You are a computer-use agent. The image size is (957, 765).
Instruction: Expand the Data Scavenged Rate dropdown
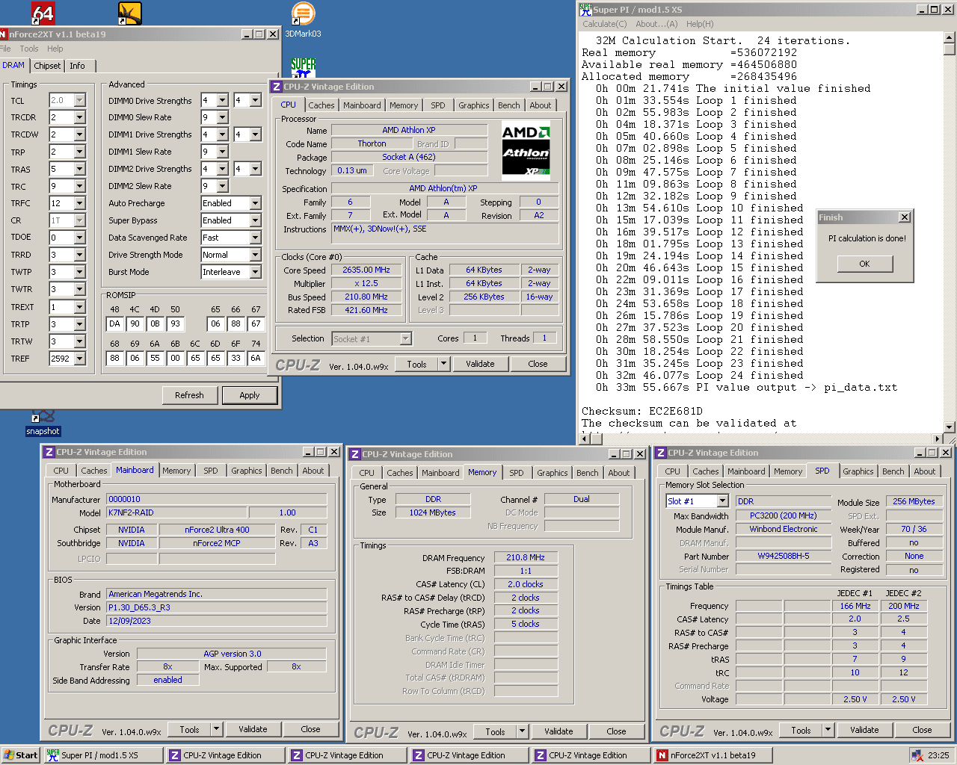tap(255, 238)
